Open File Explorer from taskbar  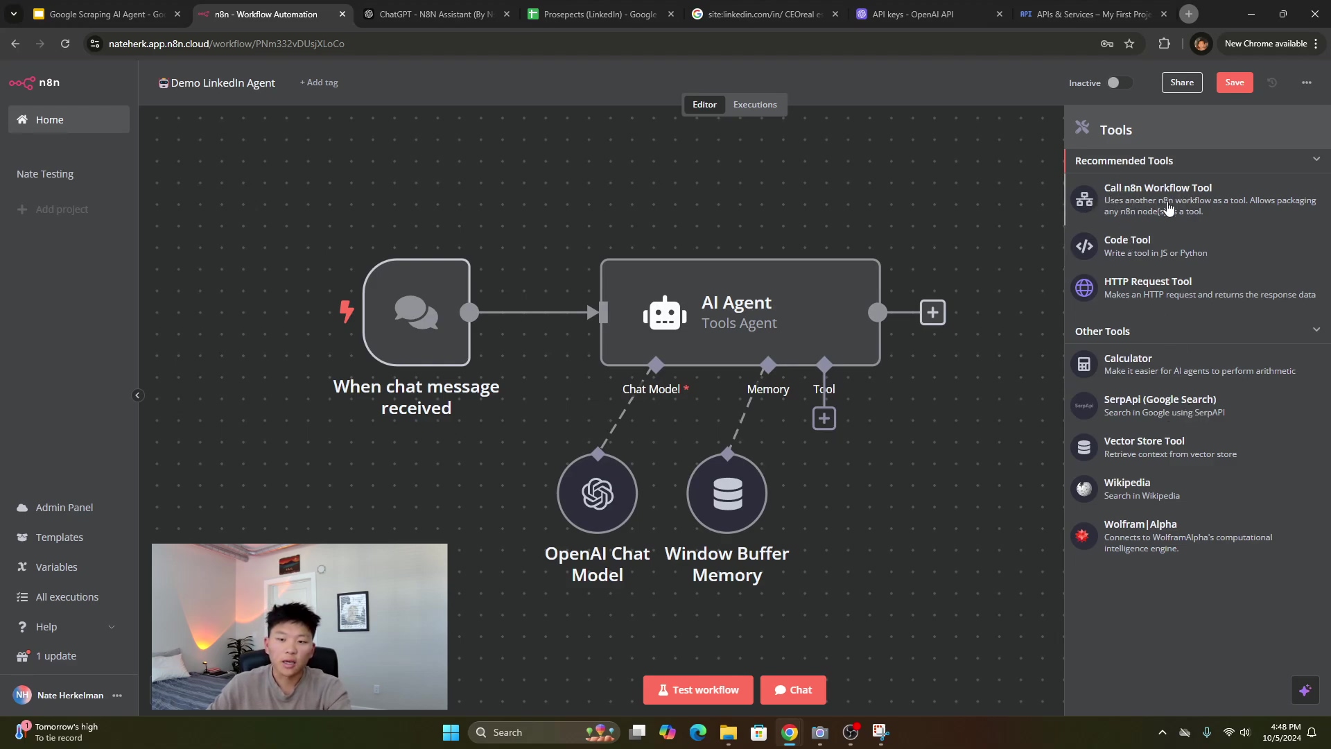point(728,732)
